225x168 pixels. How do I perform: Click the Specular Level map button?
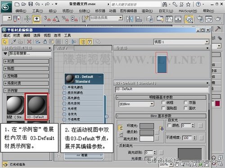pyautogui.click(x=161, y=153)
